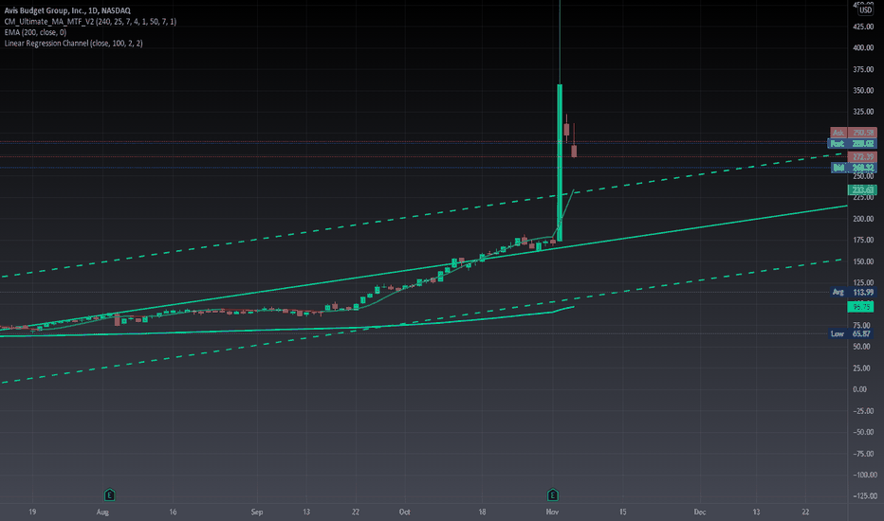Click the Avg 113.99 price label
Screen dimensions: 884x521
click(854, 292)
